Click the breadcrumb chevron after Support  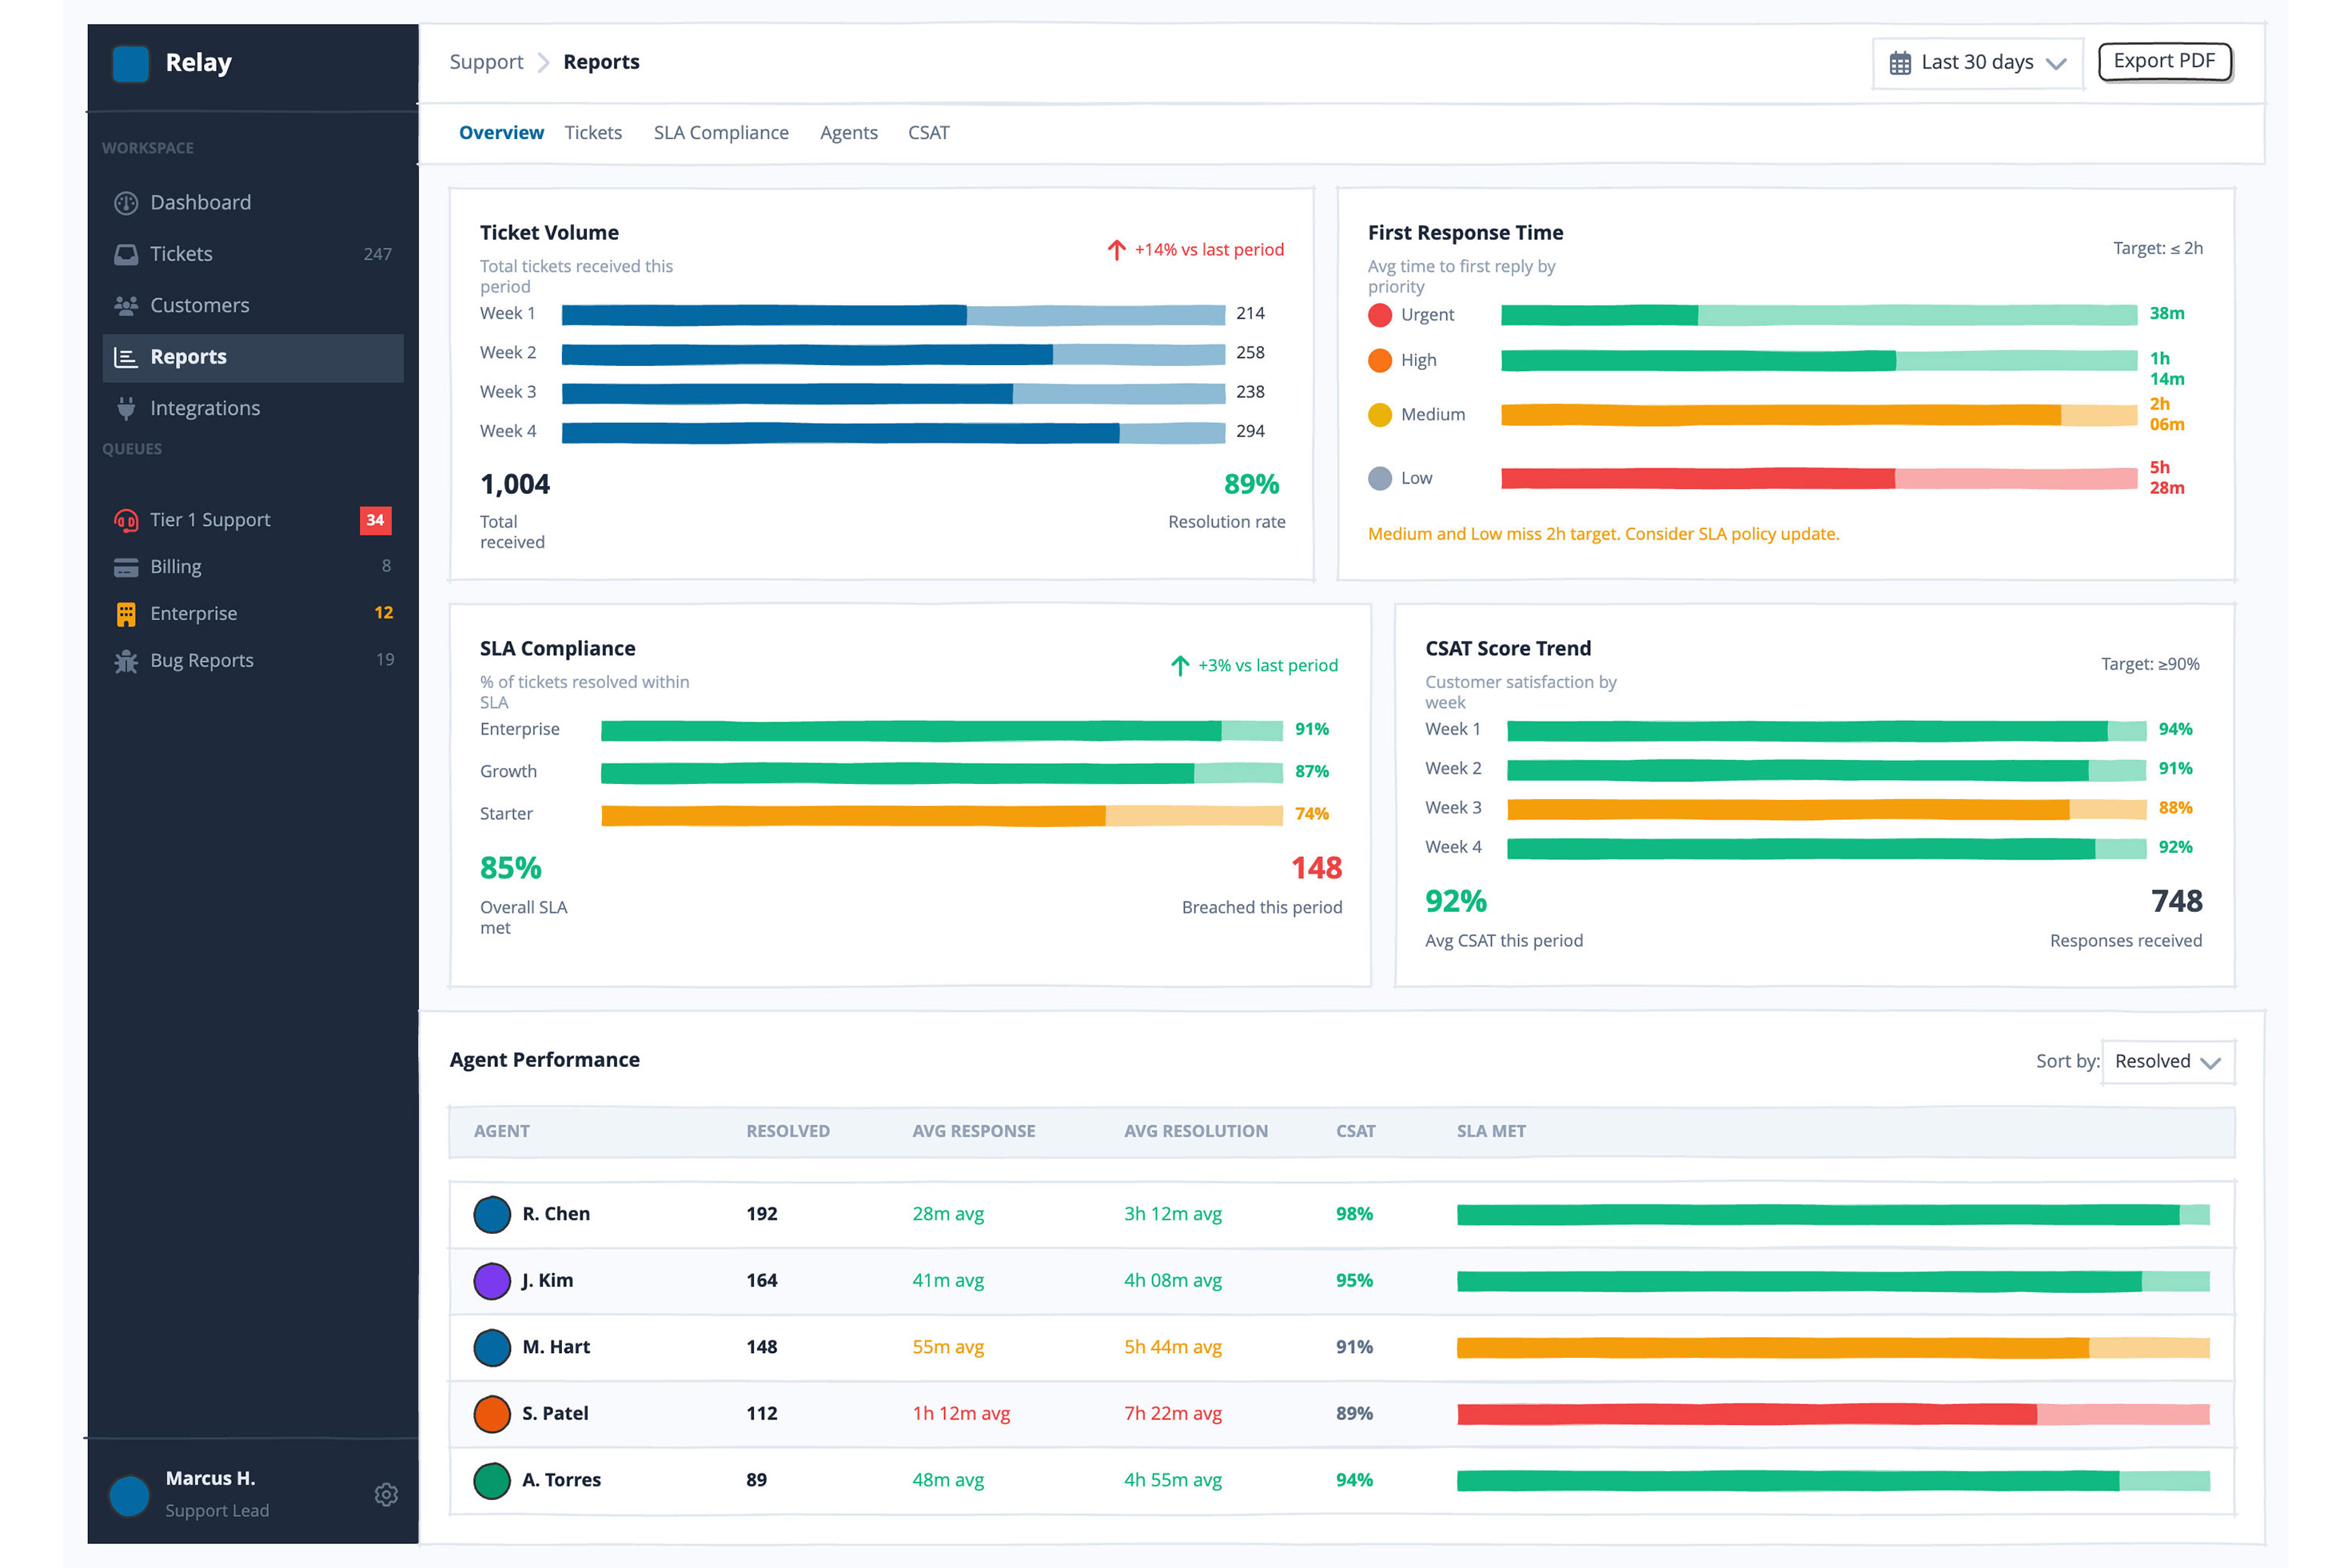click(544, 63)
